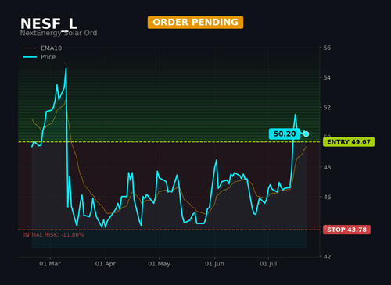Screen dimensions: 391x285
Task: Click the 01 May axis label
Action: click(x=159, y=264)
